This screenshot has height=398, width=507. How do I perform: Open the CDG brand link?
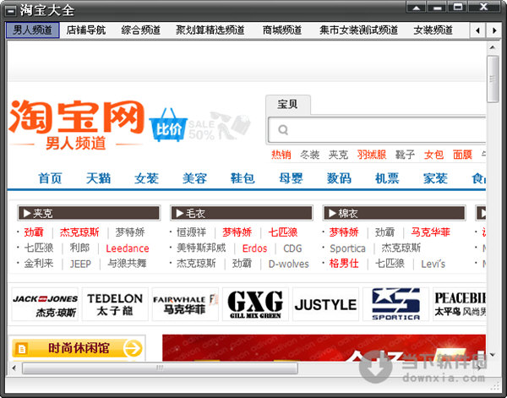292,248
